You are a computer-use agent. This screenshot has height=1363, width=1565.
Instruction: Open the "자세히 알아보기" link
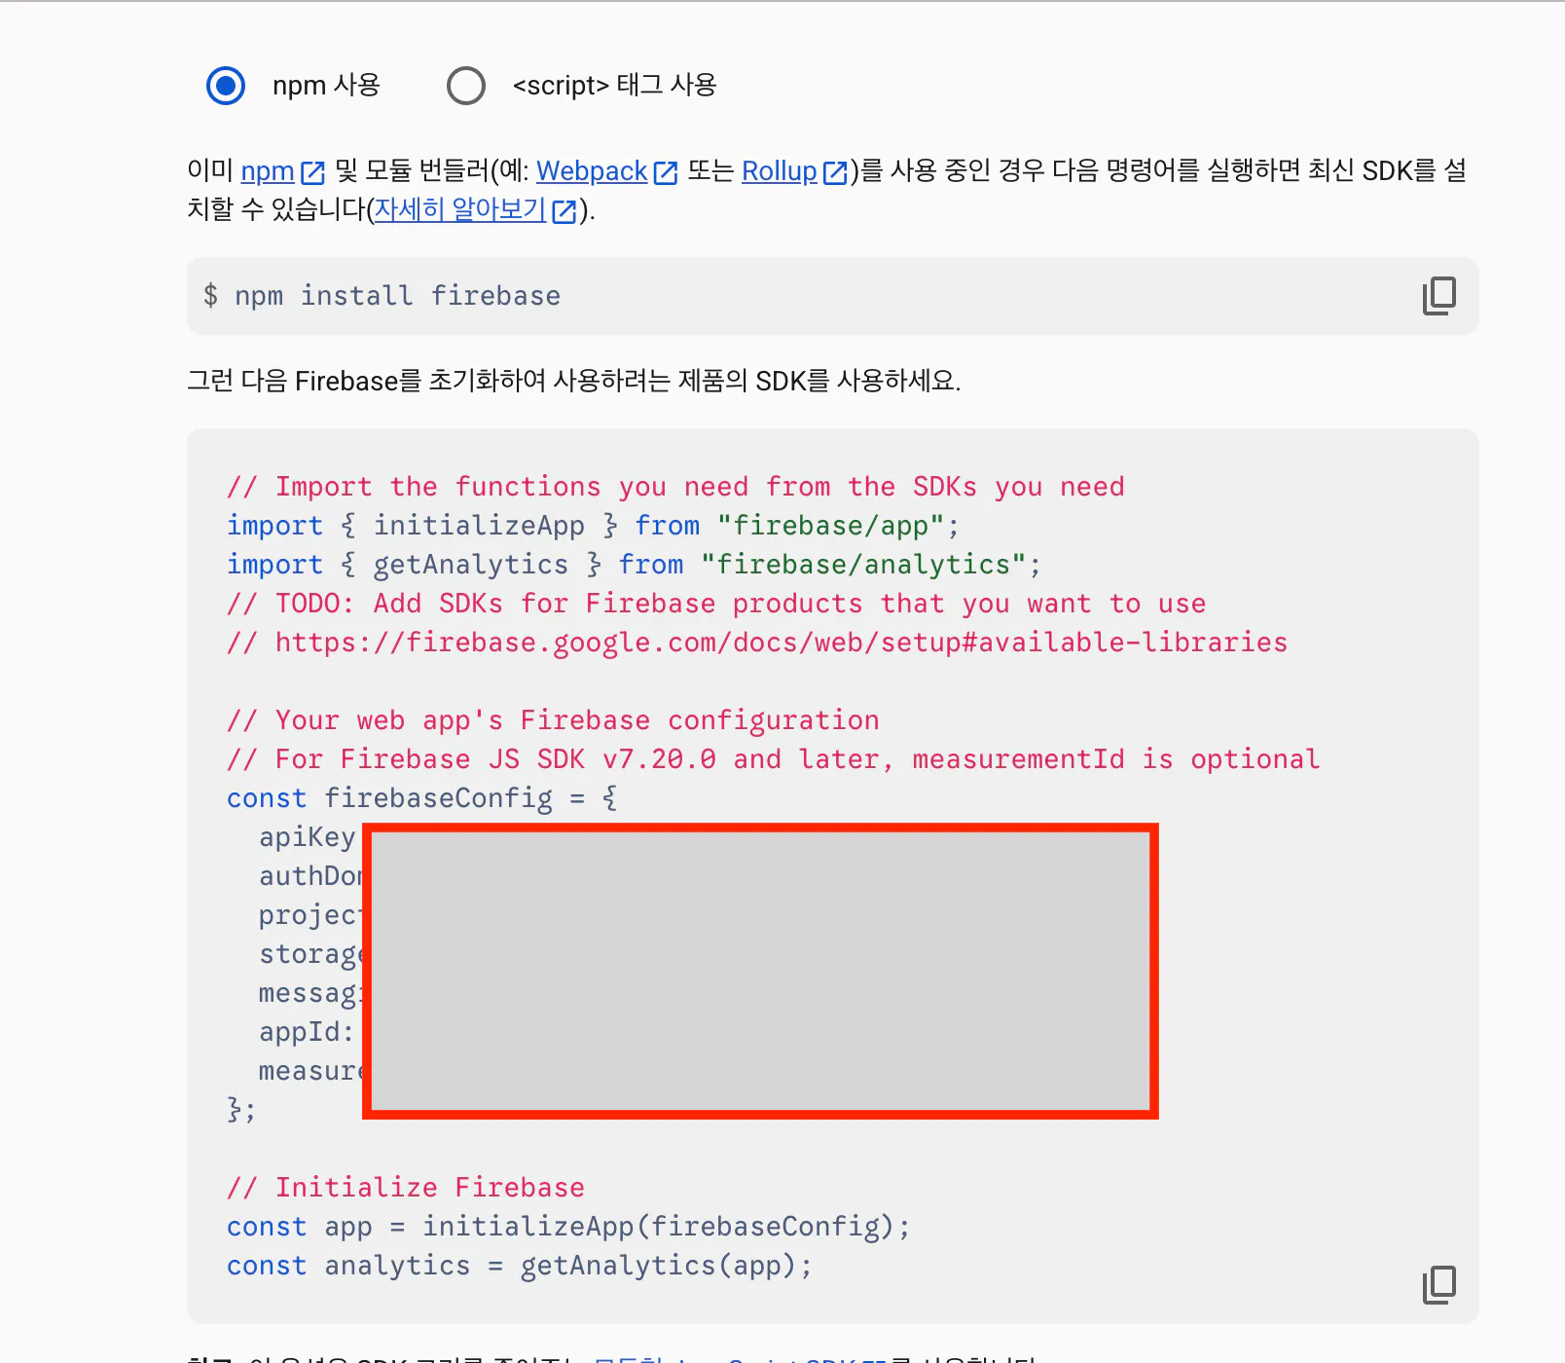pyautogui.click(x=460, y=209)
